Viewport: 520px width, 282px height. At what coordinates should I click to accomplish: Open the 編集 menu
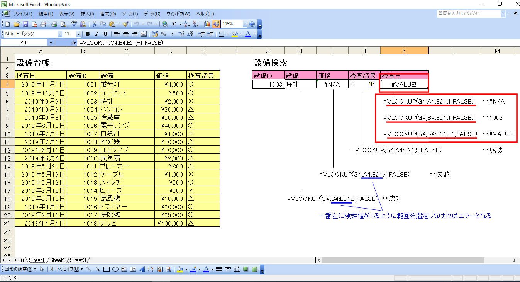[46, 14]
